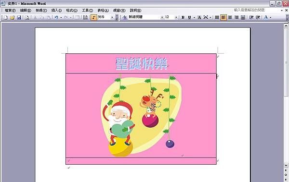The image size is (289, 182).
Task: Open Print Preview from the toolbar
Action: click(27, 17)
